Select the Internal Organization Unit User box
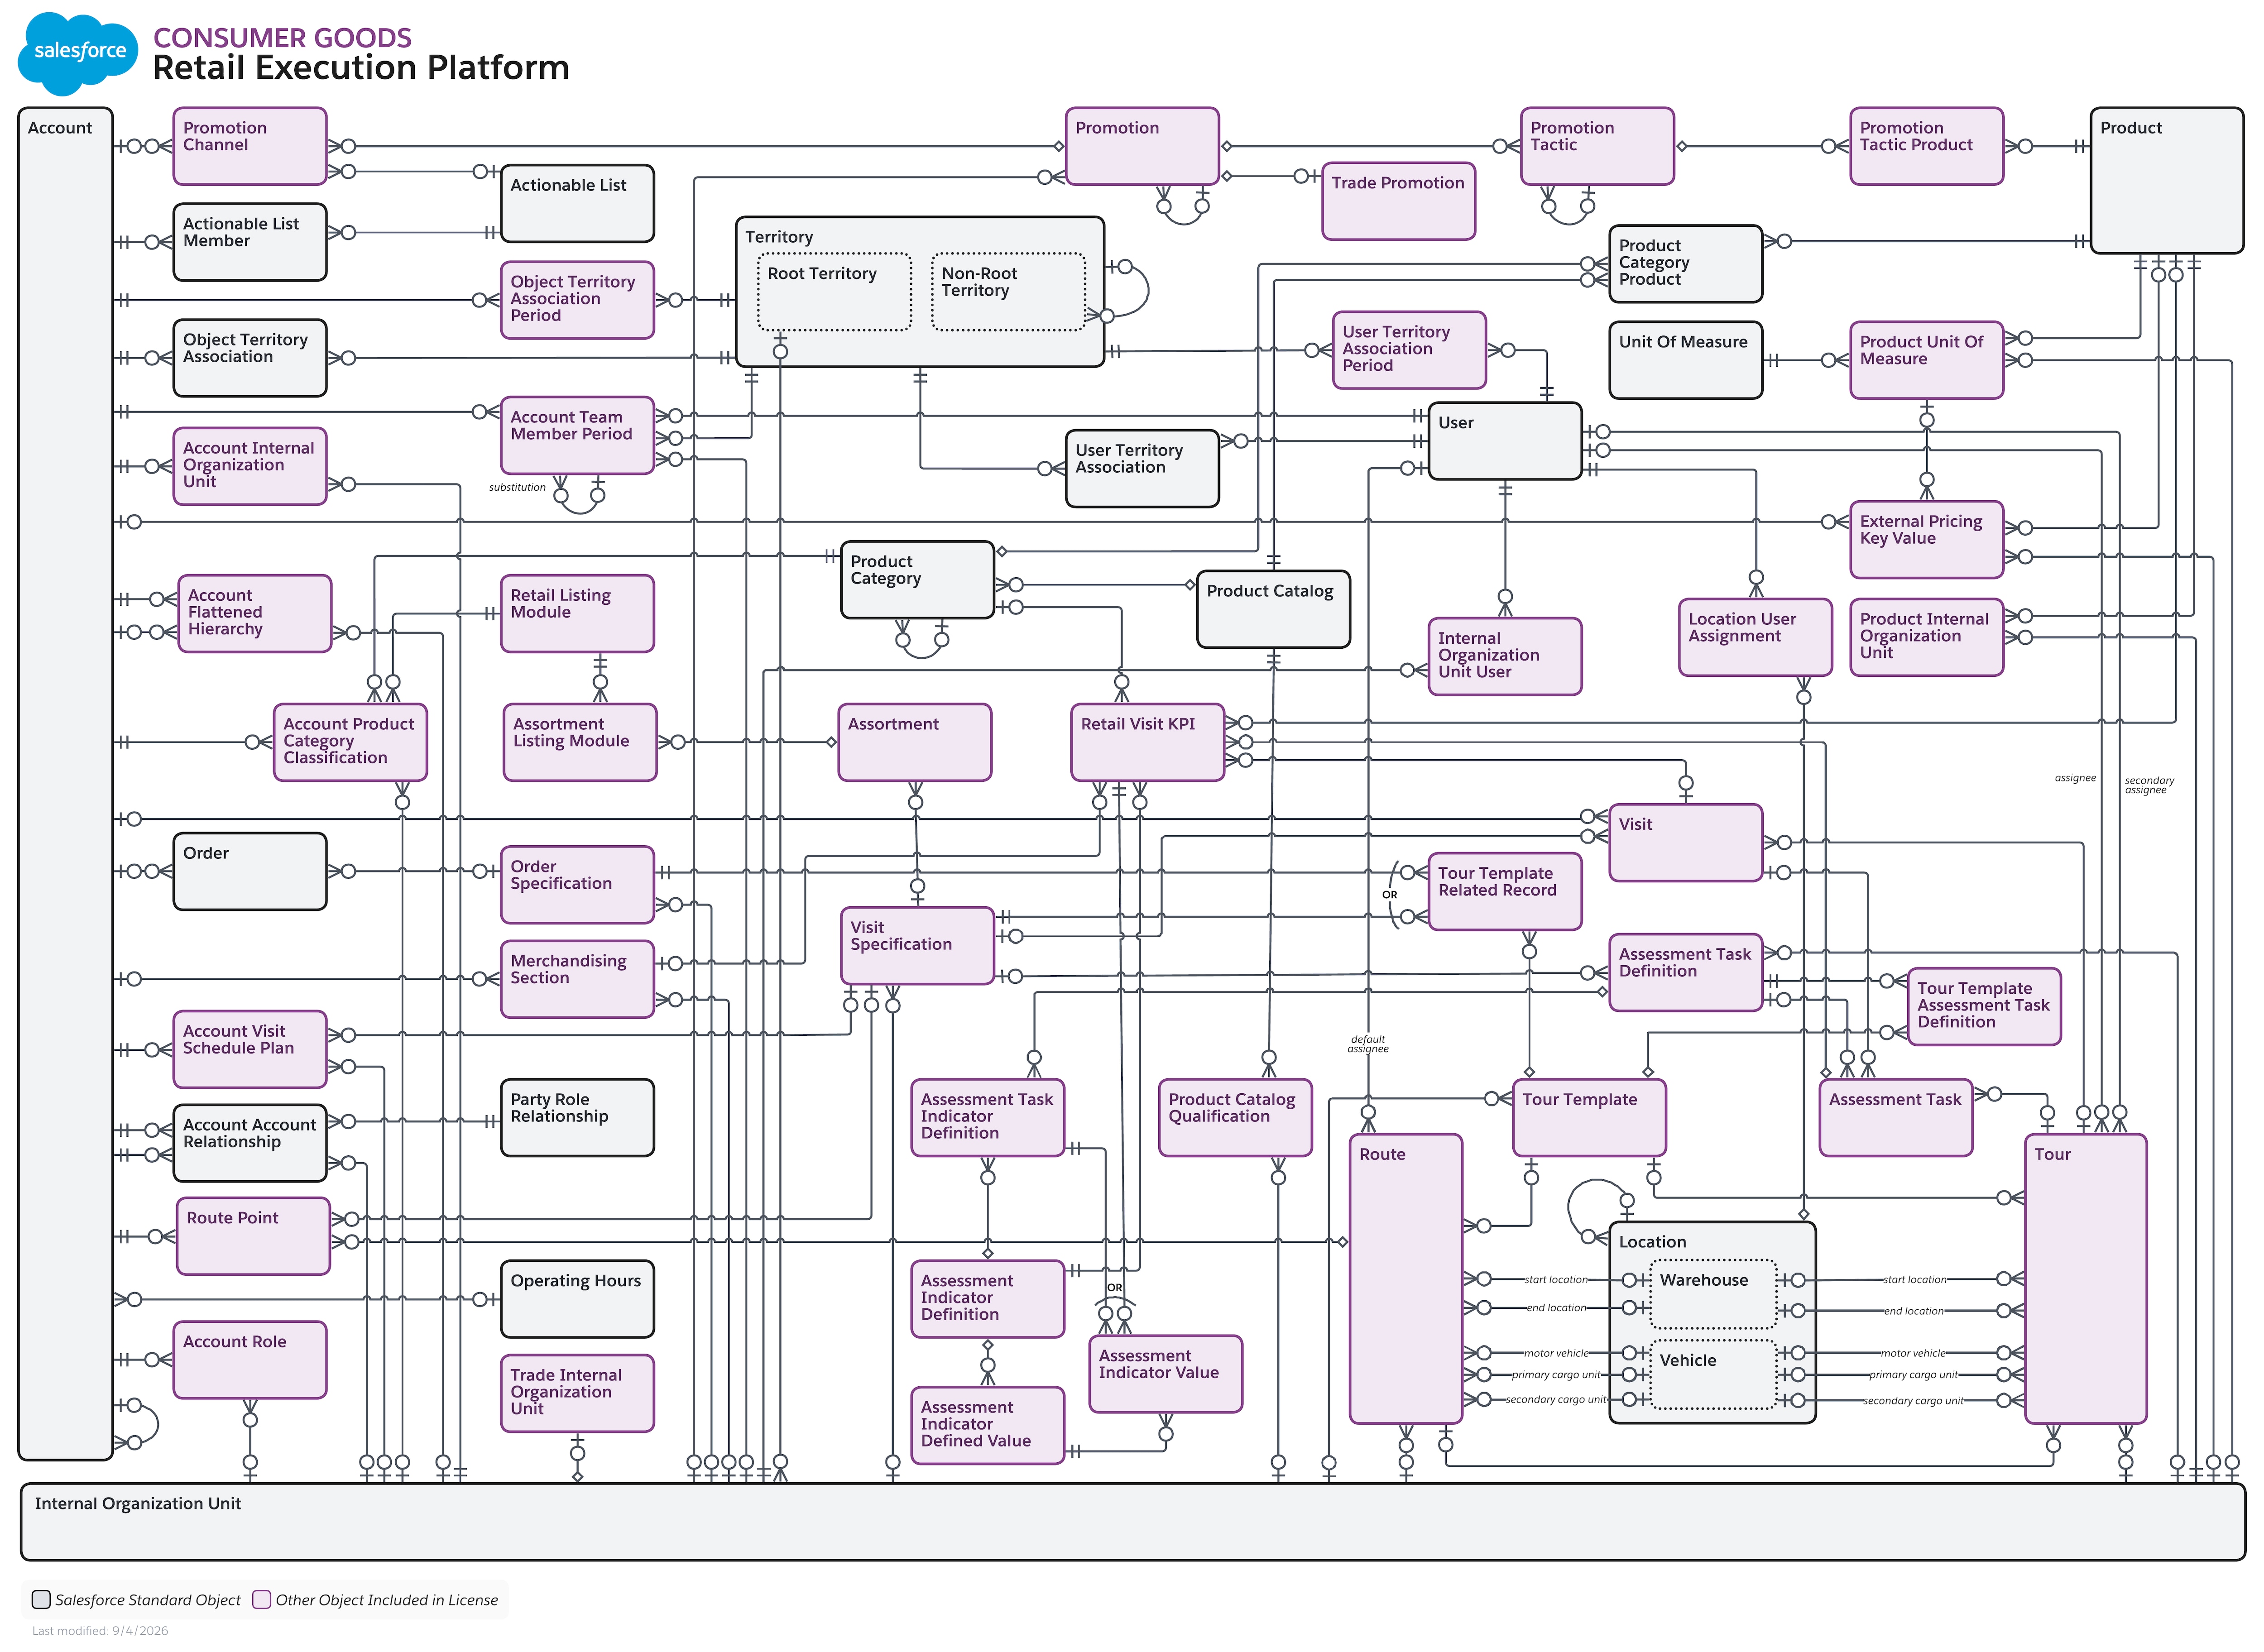 1505,656
